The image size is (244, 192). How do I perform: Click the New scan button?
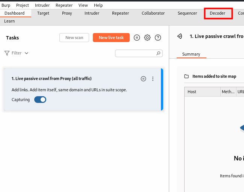[x=74, y=38]
